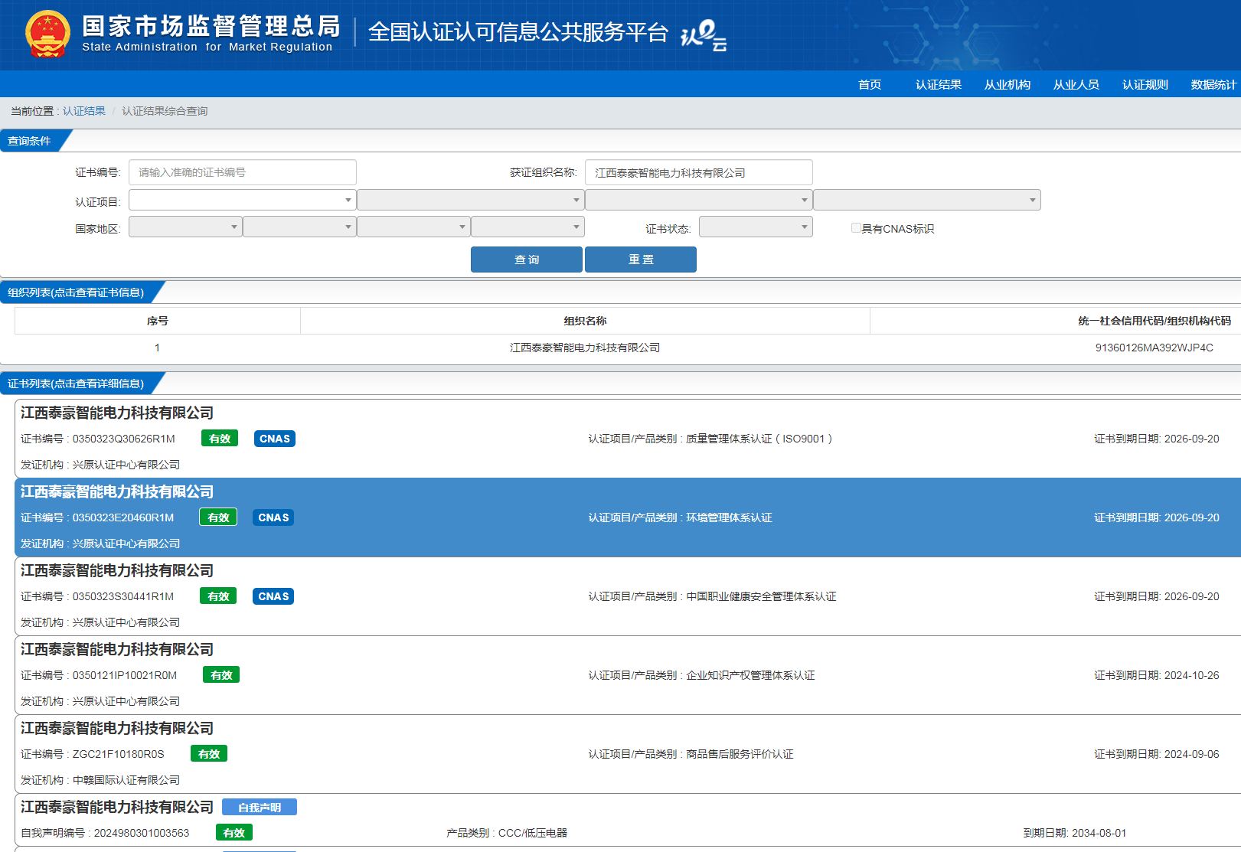Open 认证规则 navigation menu
Screen dimensions: 1241x852
pyautogui.click(x=1145, y=84)
